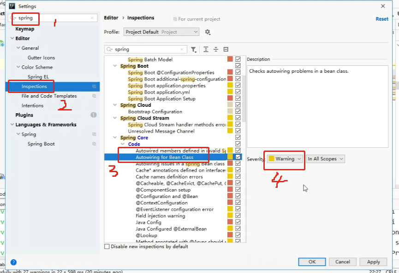Select @ComponentScan setup inspection
The height and width of the screenshot is (273, 399).
coord(163,190)
